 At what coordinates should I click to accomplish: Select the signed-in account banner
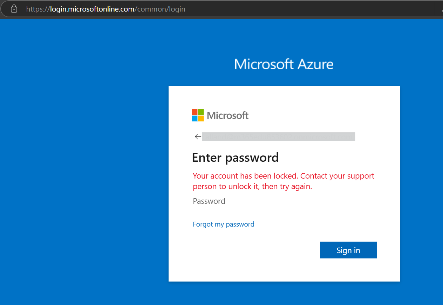point(279,137)
